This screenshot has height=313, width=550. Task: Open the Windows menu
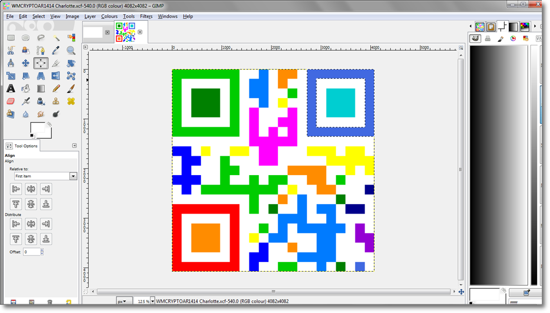168,16
